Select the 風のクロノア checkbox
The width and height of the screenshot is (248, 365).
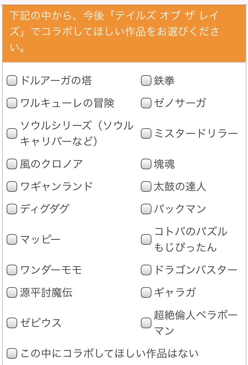tap(12, 164)
